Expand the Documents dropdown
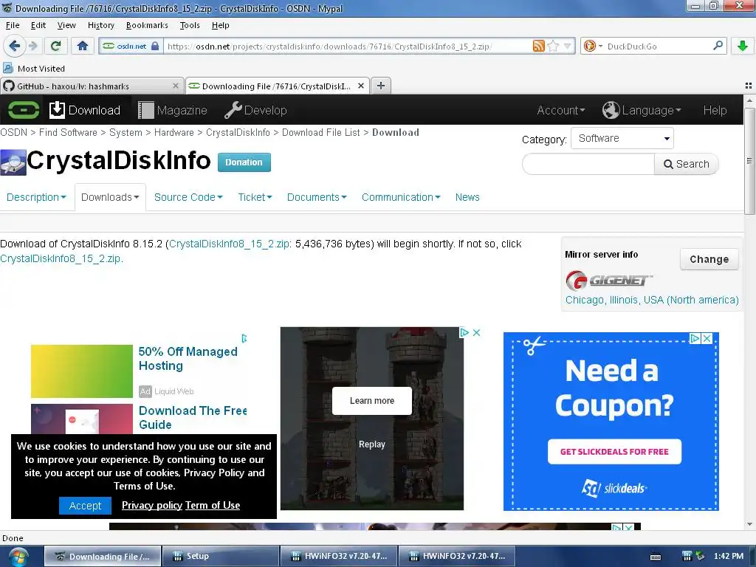Screen dimensions: 756x567 [x=316, y=197]
